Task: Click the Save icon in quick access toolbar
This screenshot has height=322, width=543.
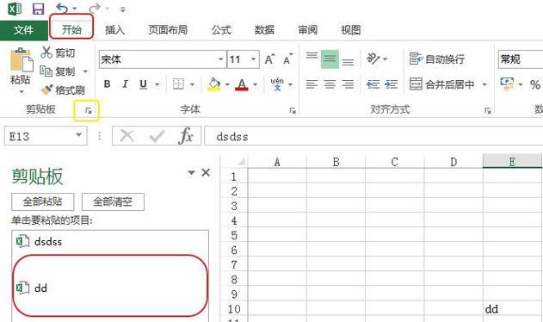Action: 38,9
